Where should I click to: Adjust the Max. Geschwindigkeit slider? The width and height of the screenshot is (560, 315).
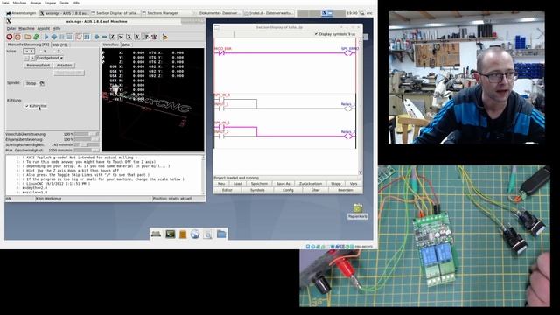(x=87, y=150)
